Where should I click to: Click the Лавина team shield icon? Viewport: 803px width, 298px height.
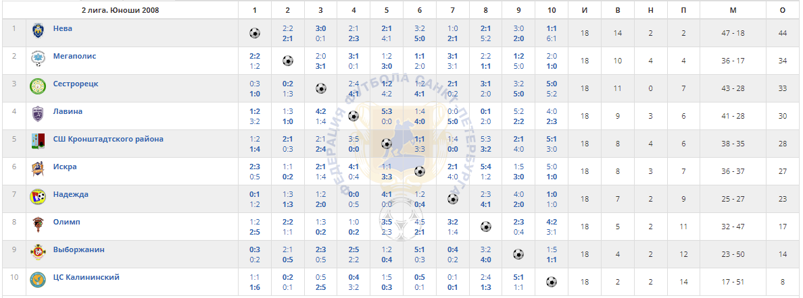(38, 114)
